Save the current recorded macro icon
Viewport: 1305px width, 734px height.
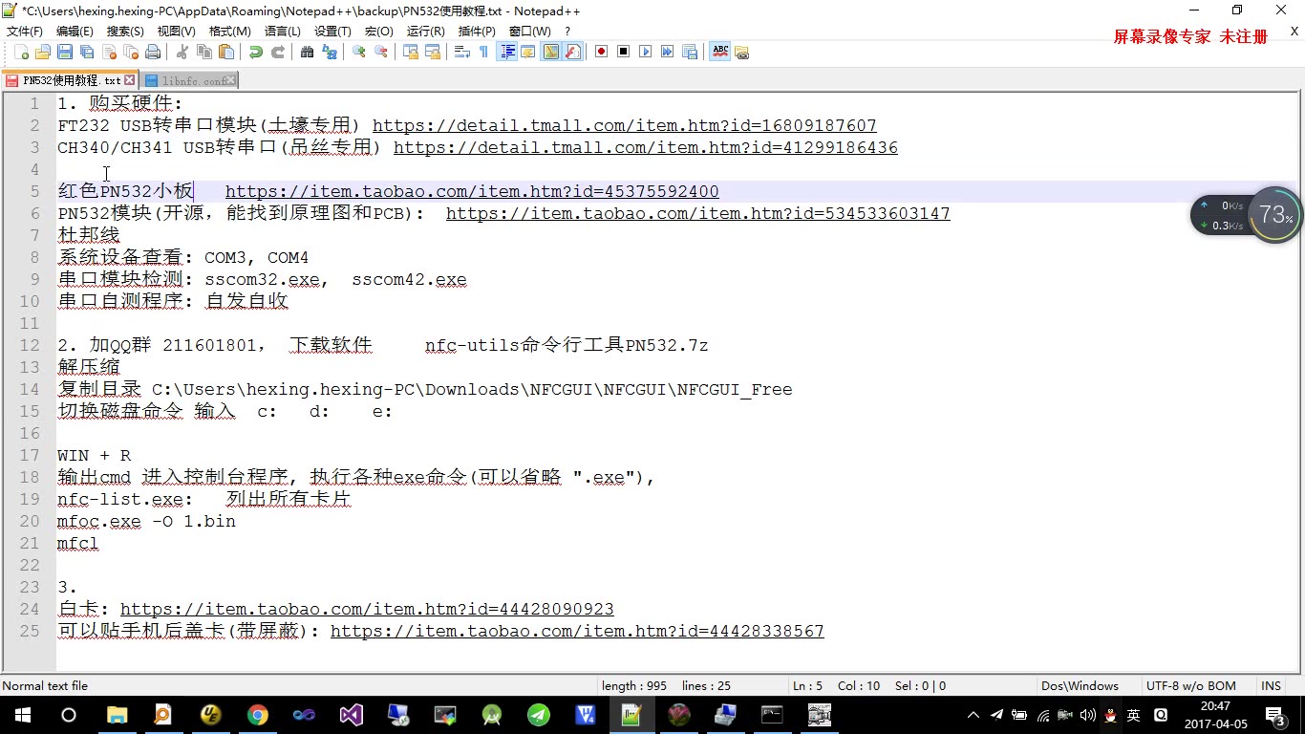pos(690,52)
